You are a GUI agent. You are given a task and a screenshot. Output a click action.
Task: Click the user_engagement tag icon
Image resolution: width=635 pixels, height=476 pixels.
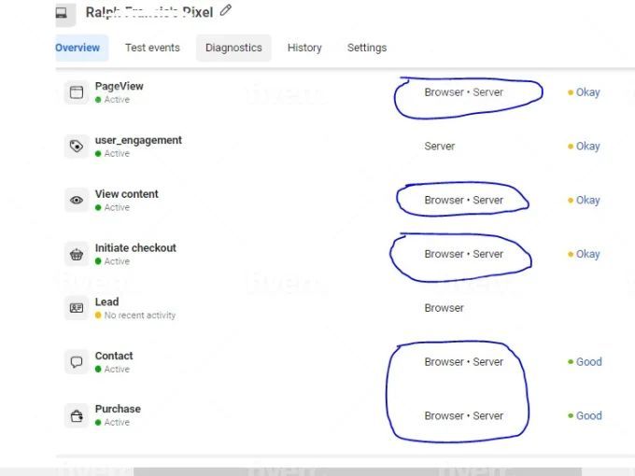(77, 147)
